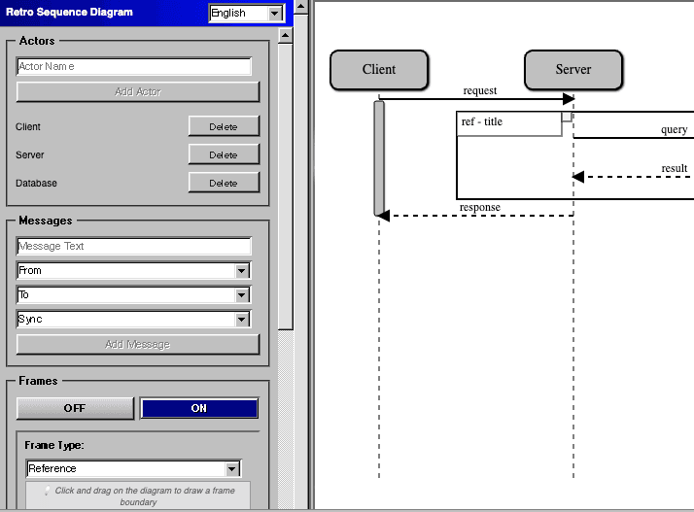Click the result message label

[x=675, y=169]
